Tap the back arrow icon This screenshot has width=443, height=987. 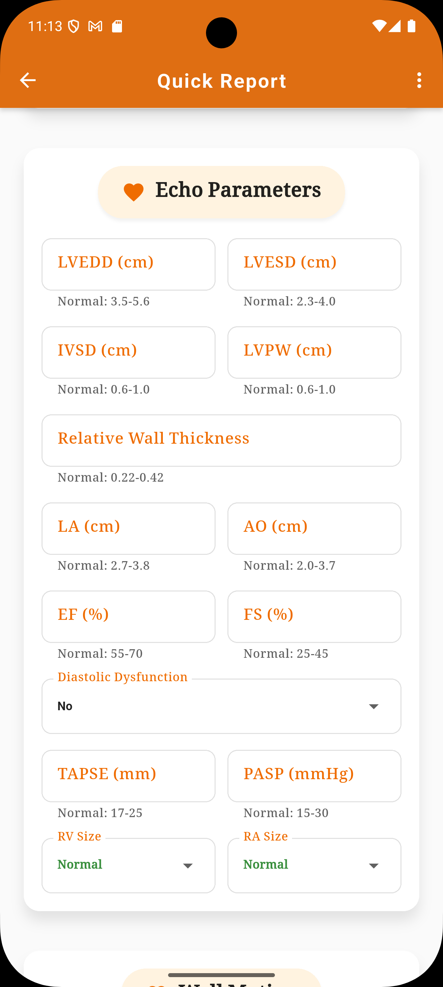28,80
